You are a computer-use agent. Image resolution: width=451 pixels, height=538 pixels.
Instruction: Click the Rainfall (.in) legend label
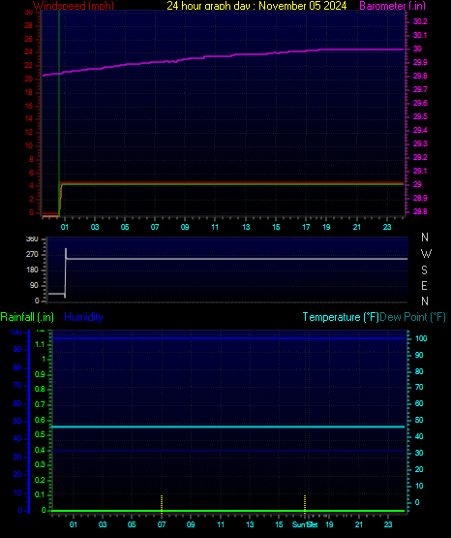click(27, 317)
